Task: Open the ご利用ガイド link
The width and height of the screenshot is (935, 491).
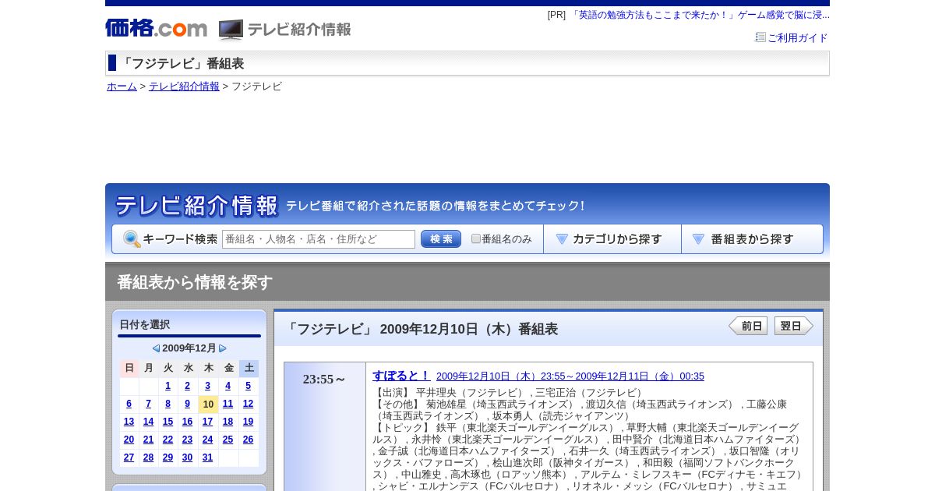Action: pyautogui.click(x=797, y=38)
